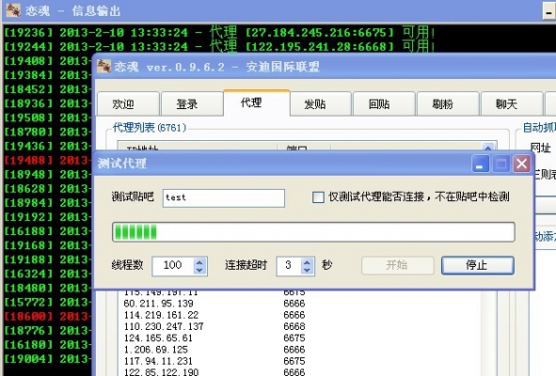This screenshot has height=376, width=556.
Task: Click the proxy list scrollbar up arrow
Action: [488, 148]
